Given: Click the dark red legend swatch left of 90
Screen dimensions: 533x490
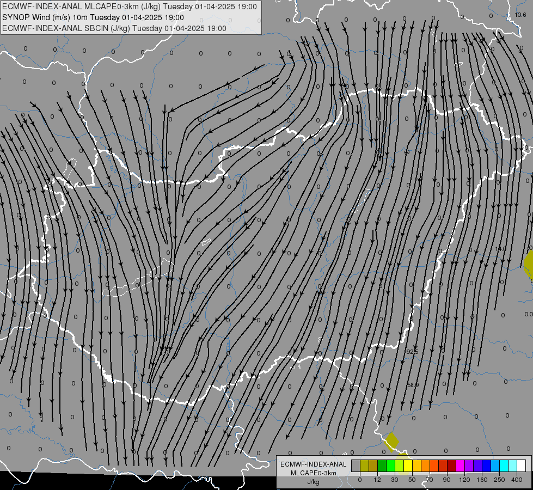Looking at the screenshot, I should tap(452, 466).
